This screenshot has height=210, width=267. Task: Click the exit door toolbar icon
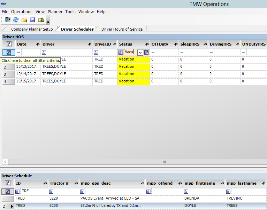tap(8, 20)
